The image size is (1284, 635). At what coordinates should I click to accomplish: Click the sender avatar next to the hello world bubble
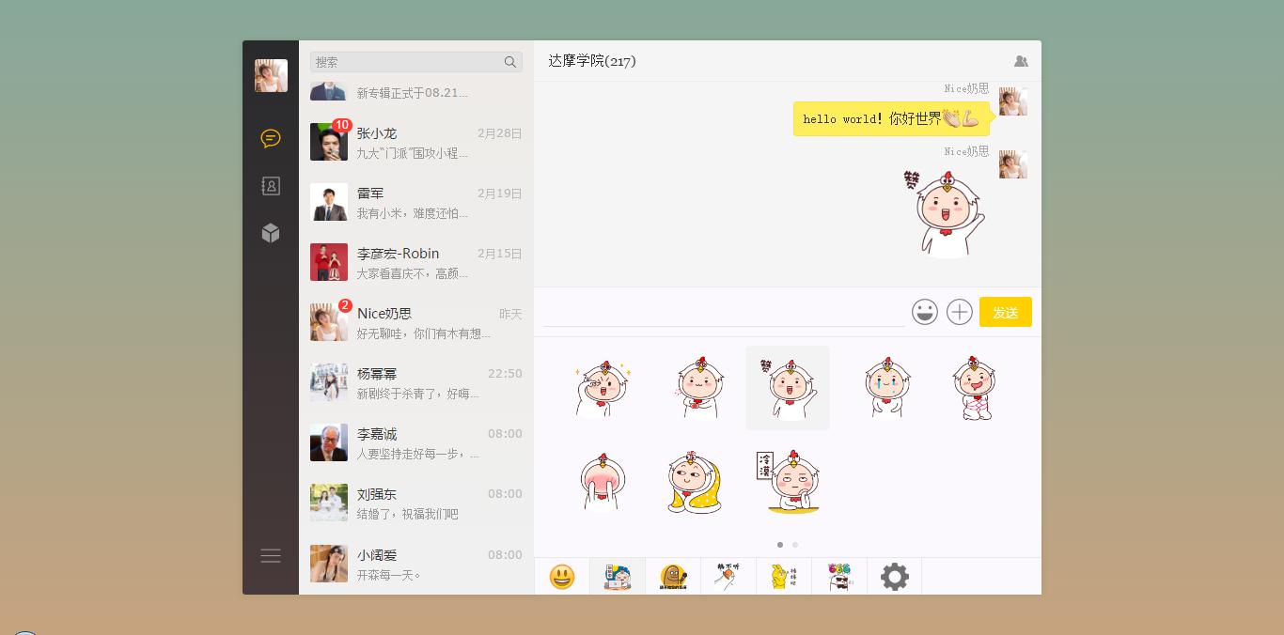coord(1012,101)
